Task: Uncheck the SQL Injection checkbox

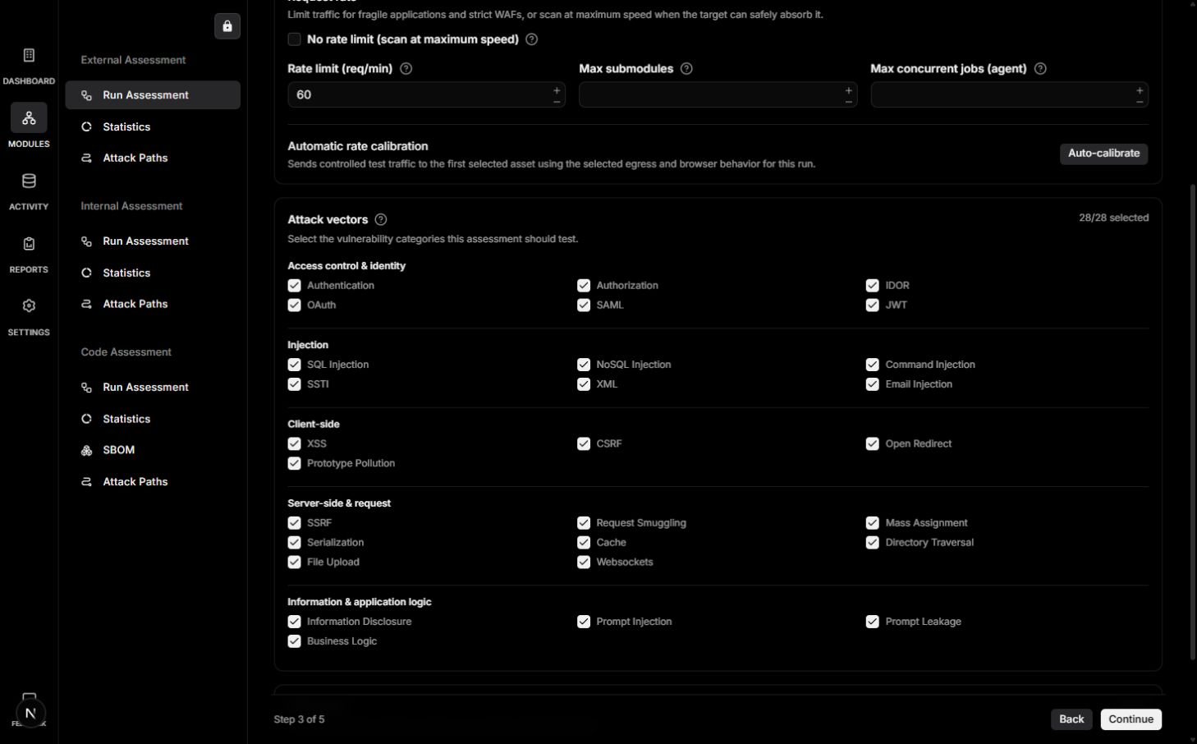Action: 295,365
